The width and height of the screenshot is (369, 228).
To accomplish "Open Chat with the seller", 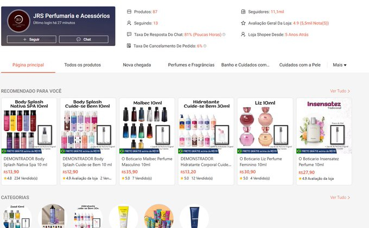I will point(84,39).
